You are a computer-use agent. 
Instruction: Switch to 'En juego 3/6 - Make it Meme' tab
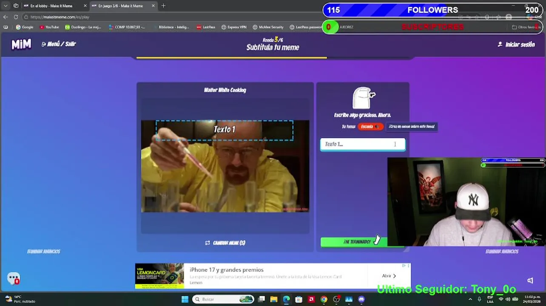tap(120, 6)
